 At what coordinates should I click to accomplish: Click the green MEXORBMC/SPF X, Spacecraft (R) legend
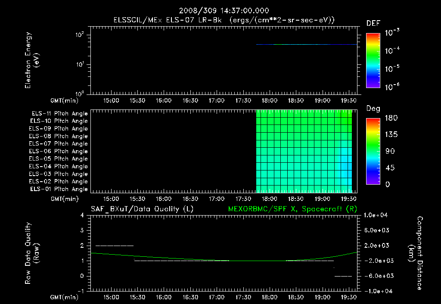coord(292,209)
